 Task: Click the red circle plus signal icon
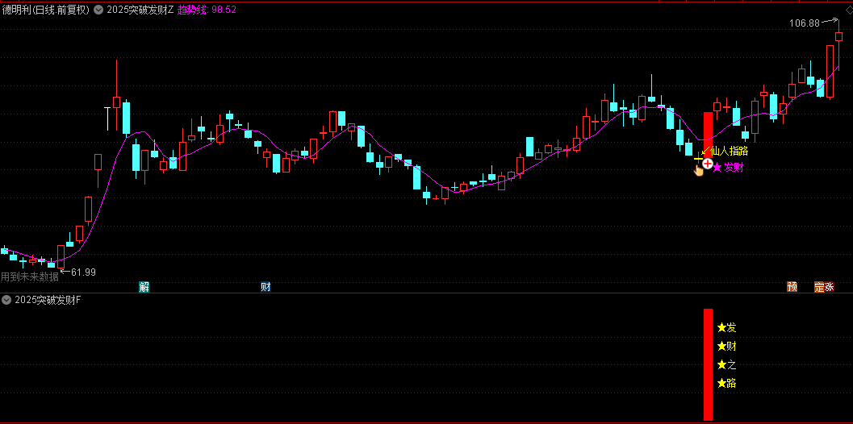click(x=707, y=163)
